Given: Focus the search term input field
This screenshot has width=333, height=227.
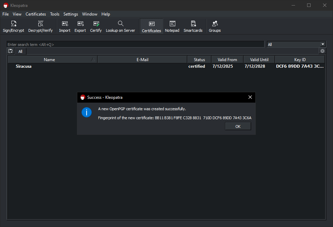Looking at the screenshot, I should click(135, 45).
